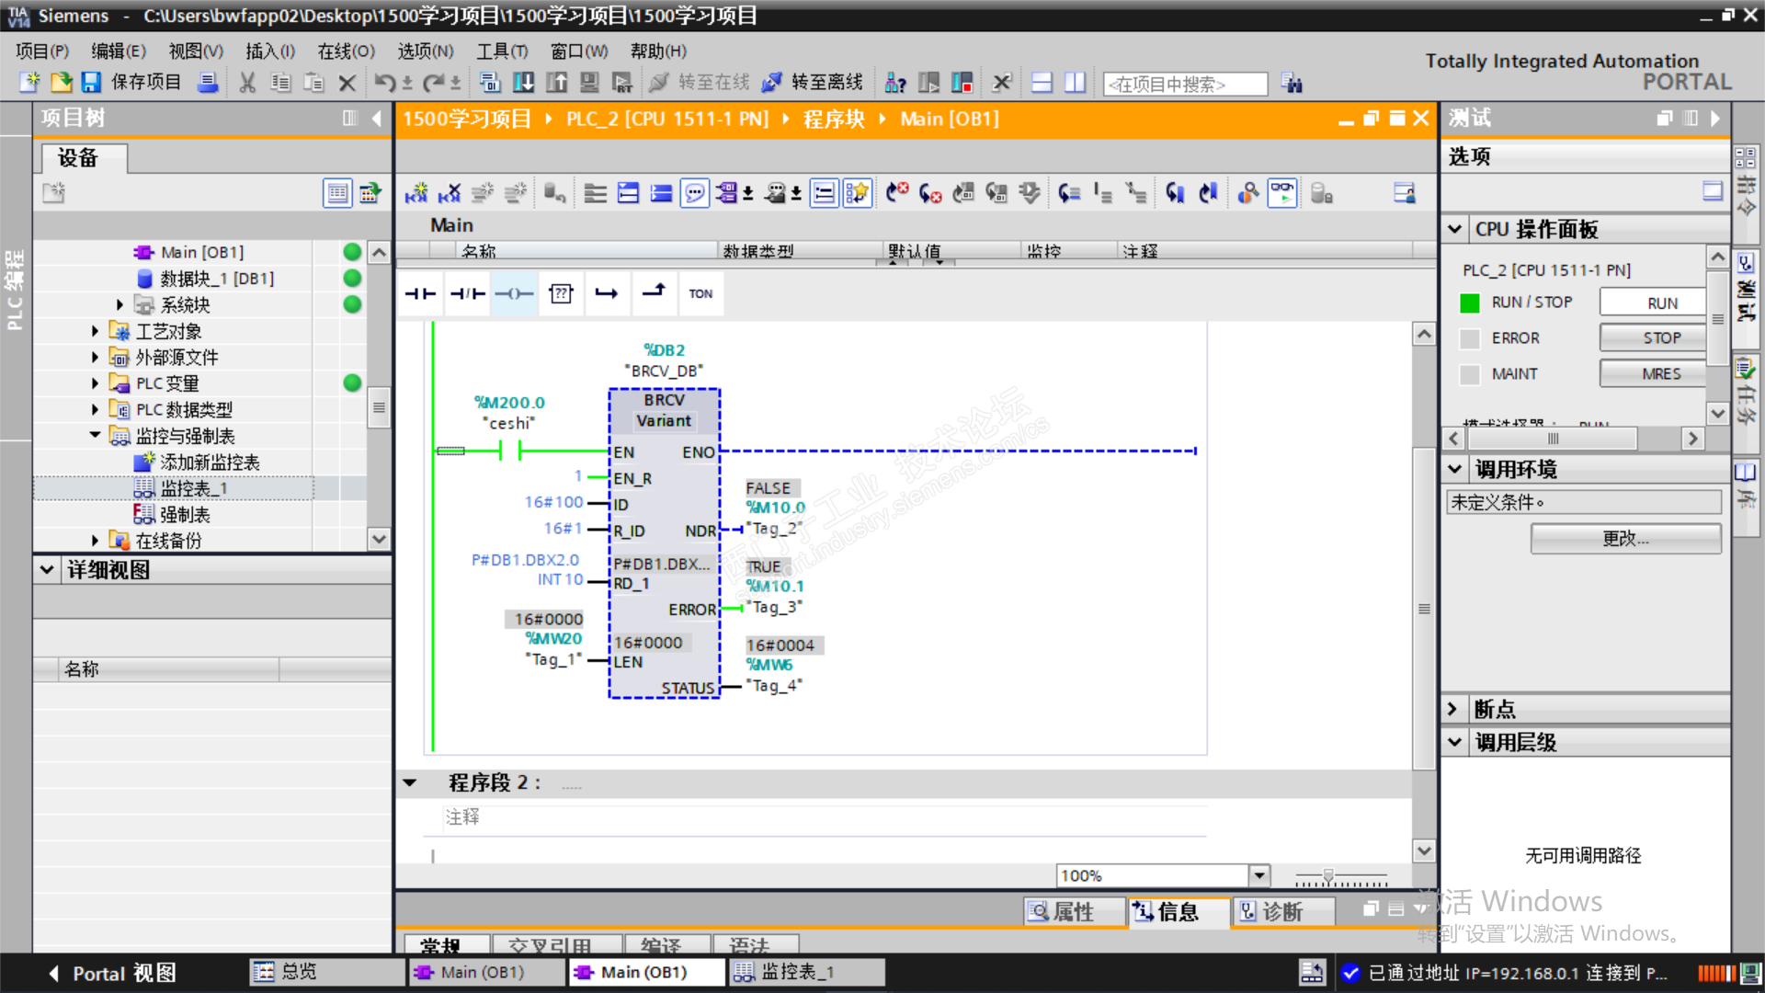Click the project search input field

1184,84
